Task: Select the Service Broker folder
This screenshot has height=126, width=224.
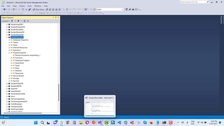Action: point(18,76)
